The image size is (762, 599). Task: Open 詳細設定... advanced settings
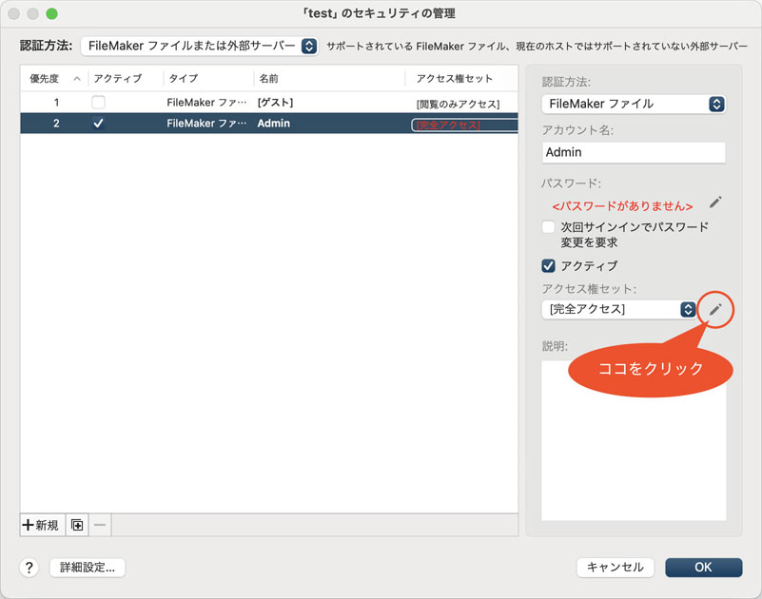[88, 568]
